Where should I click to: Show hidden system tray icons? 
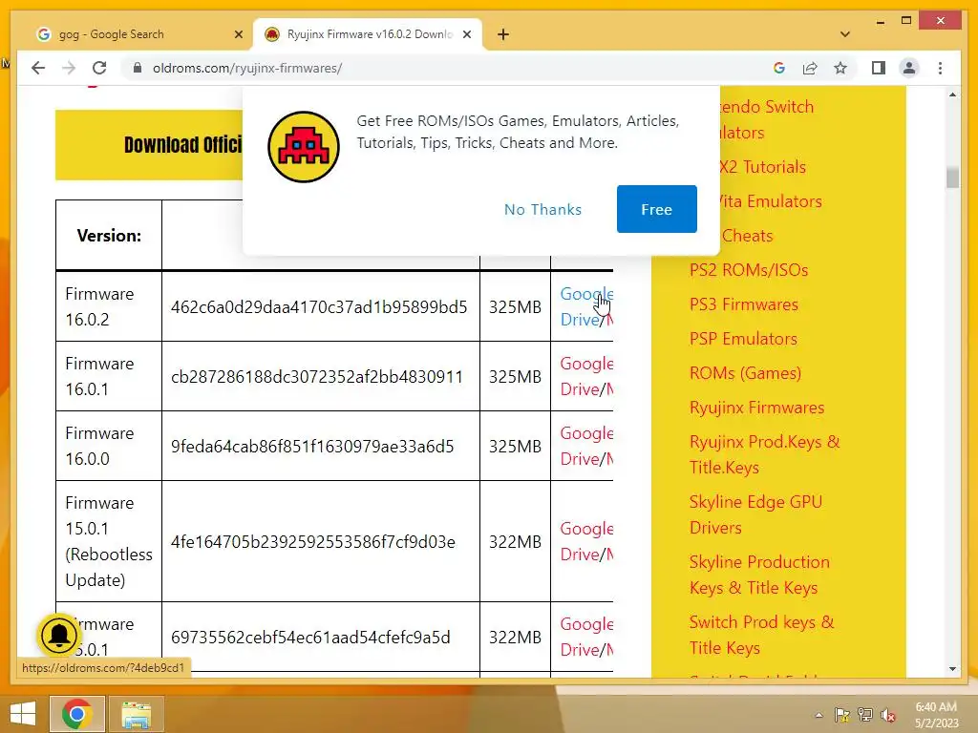click(819, 715)
